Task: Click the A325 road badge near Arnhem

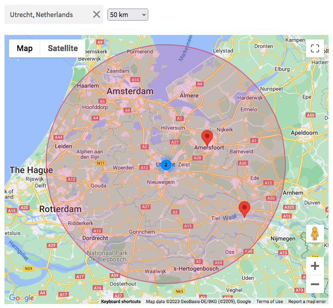Action: pos(289,207)
